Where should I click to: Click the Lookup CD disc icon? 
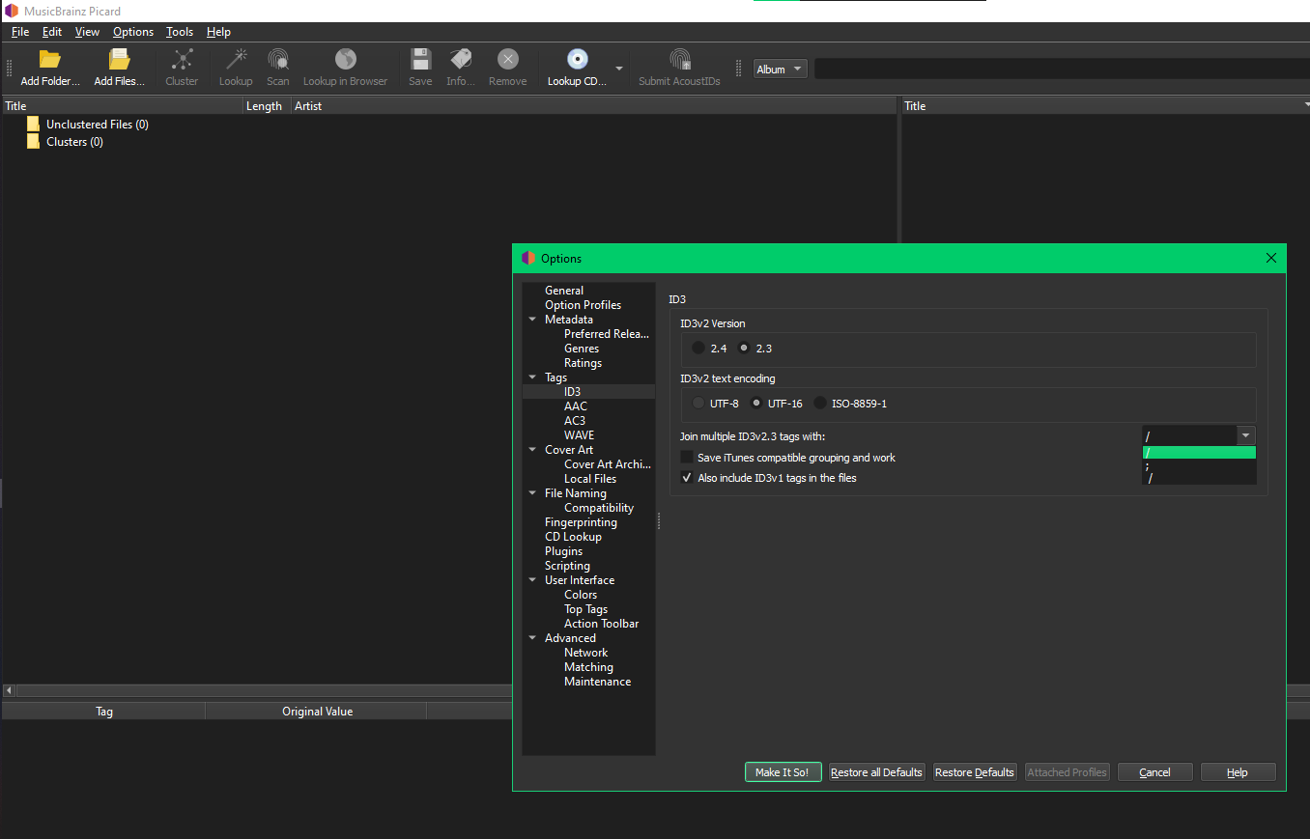pyautogui.click(x=577, y=59)
